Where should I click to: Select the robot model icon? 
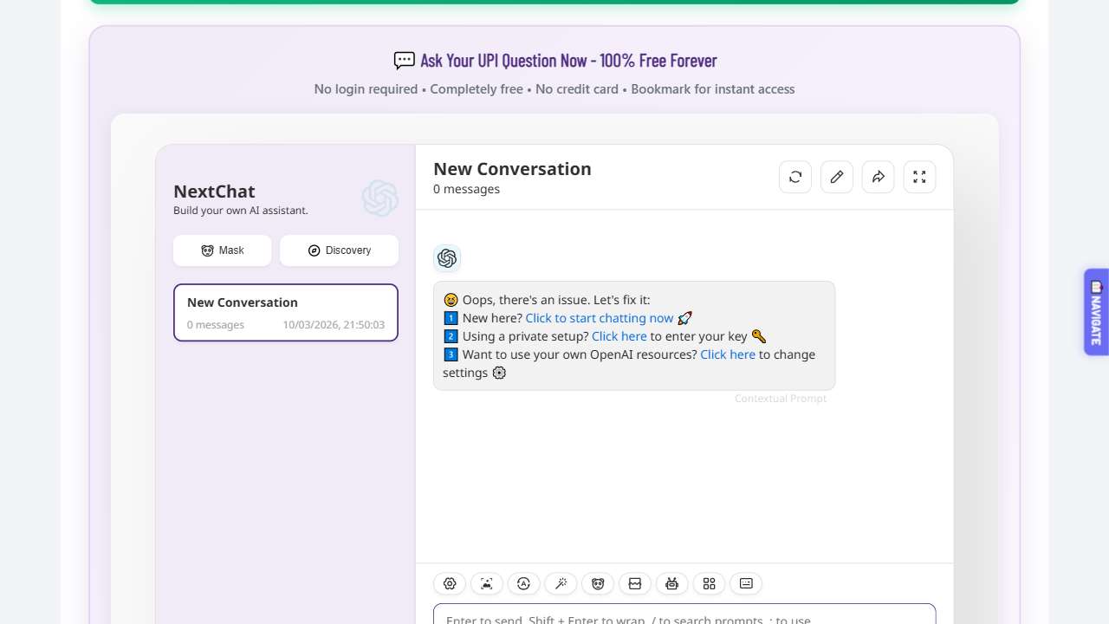coord(671,584)
